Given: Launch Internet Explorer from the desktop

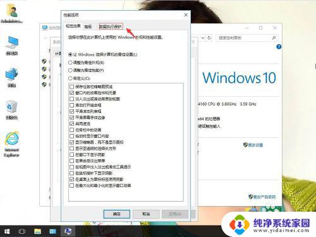Looking at the screenshot, I should pos(12,144).
